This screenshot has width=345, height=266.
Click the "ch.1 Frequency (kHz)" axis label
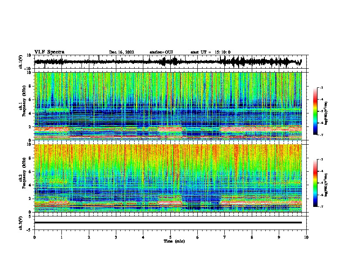[23, 101]
